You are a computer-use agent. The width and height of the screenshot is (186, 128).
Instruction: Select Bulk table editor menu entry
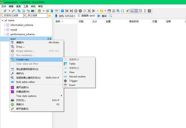[37, 82]
